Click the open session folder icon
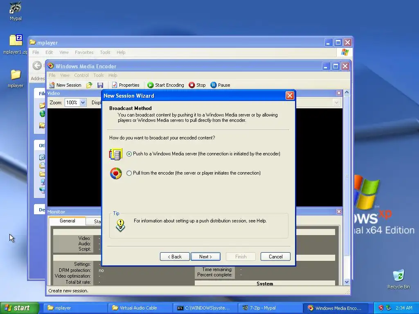 point(89,85)
